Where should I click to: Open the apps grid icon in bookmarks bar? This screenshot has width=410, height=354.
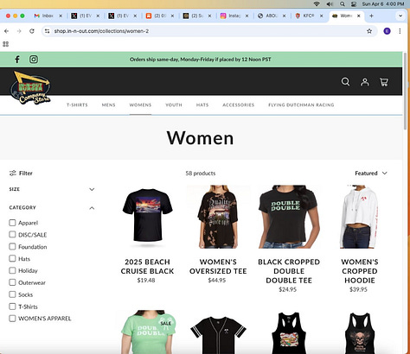point(5,44)
